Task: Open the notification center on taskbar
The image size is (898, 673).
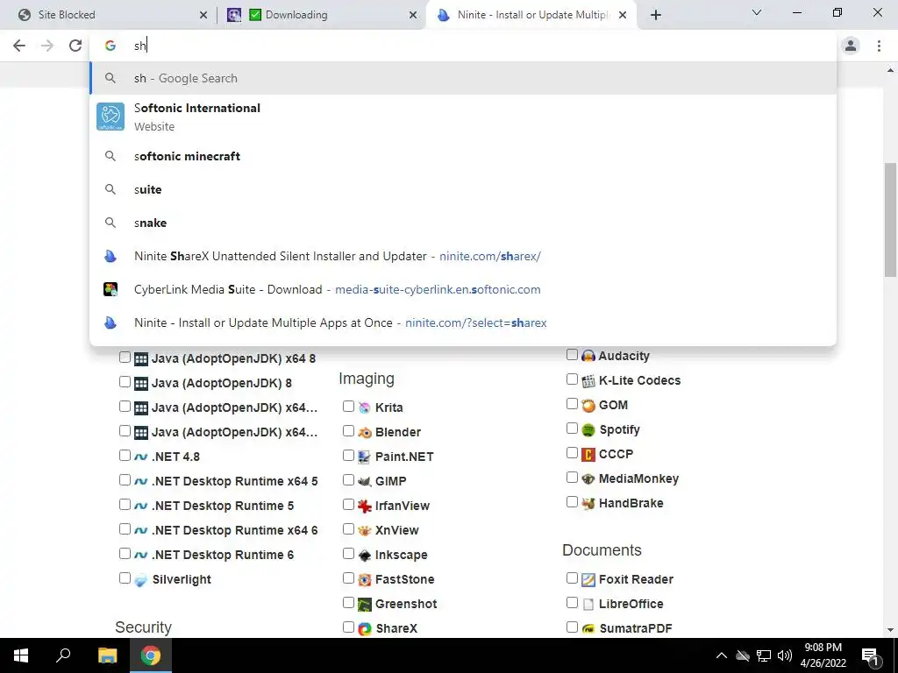Action: [871, 655]
